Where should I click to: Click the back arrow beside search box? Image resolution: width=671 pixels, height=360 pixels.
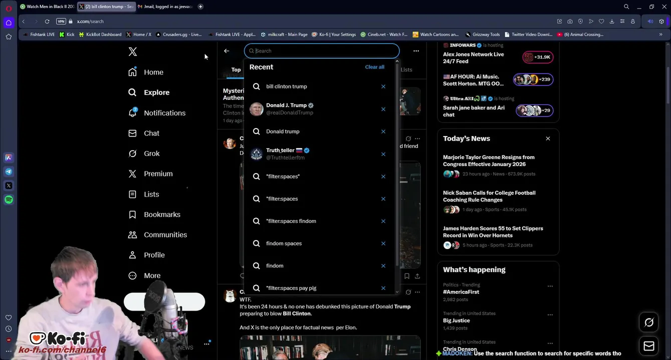(x=227, y=51)
